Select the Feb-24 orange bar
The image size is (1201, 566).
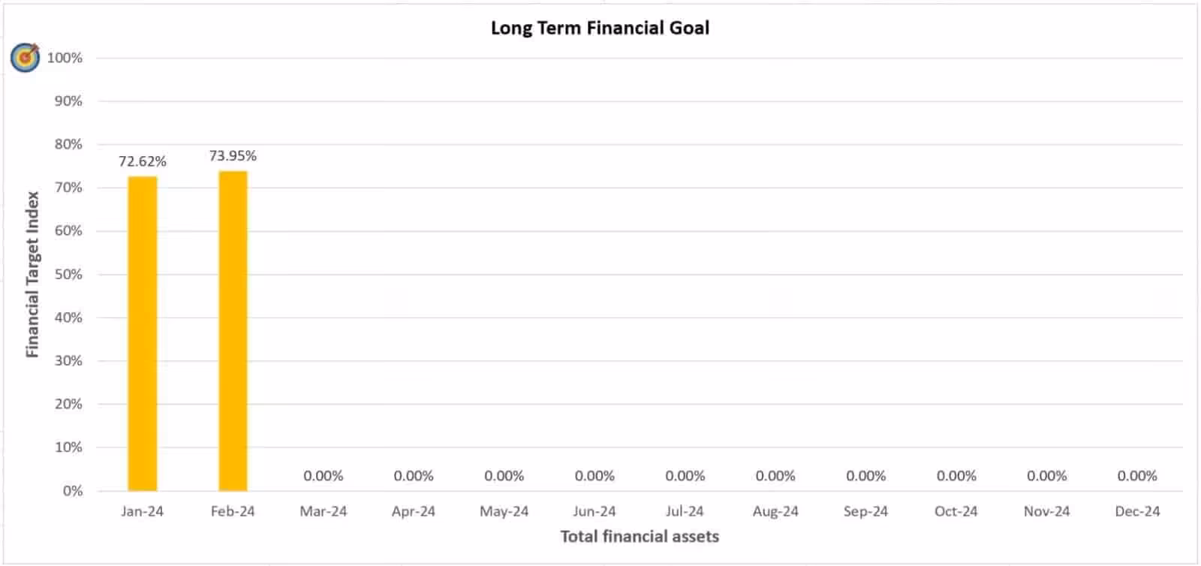[x=233, y=330]
